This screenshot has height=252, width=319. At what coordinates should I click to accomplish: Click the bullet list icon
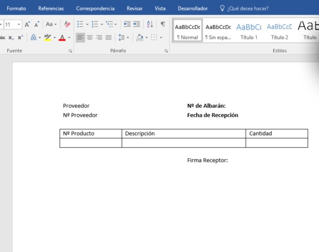[x=80, y=24]
